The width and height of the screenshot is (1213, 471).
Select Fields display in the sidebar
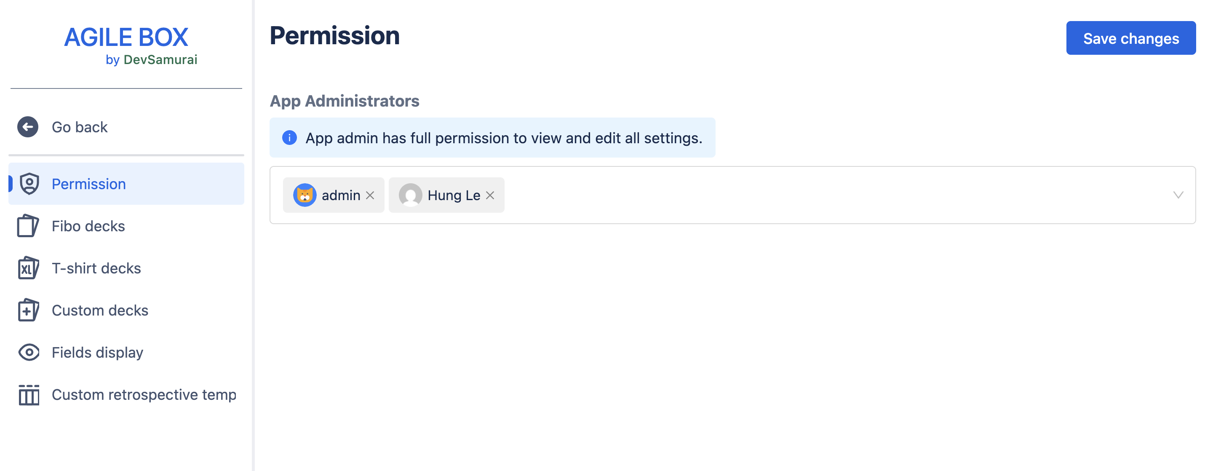97,352
